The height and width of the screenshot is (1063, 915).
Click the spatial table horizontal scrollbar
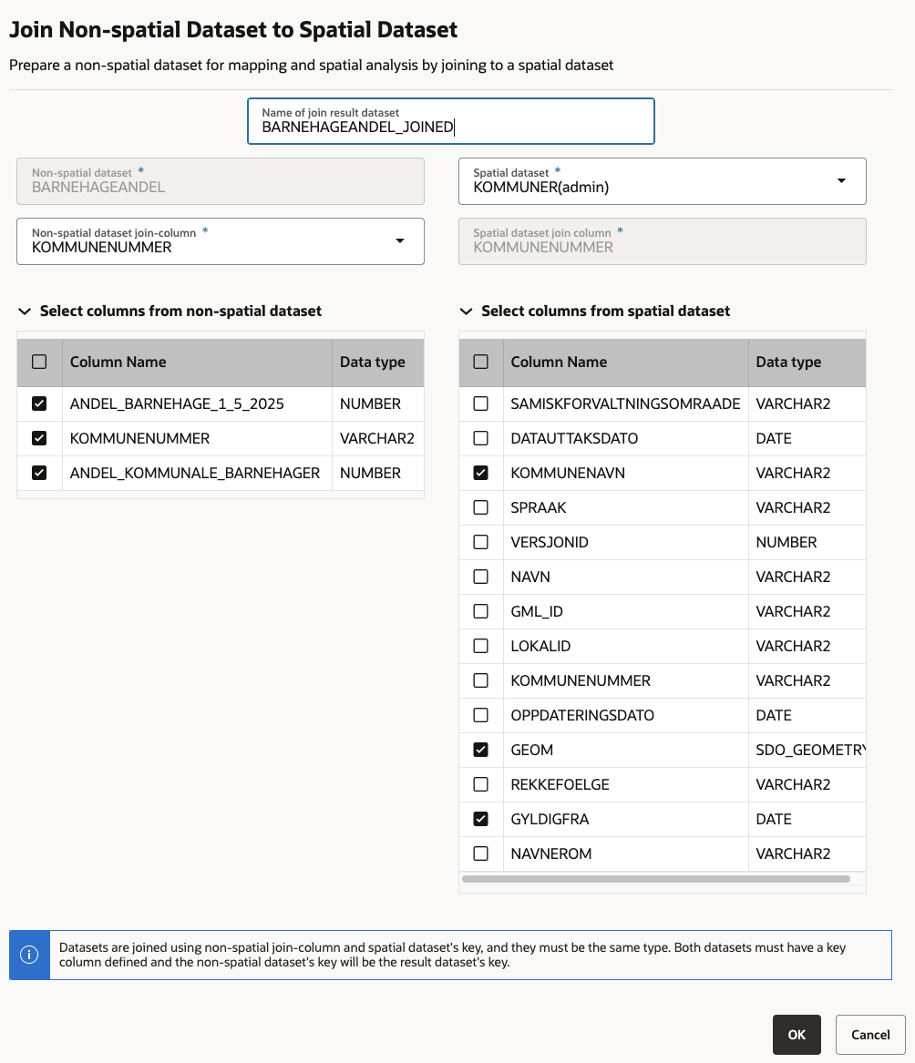click(656, 879)
